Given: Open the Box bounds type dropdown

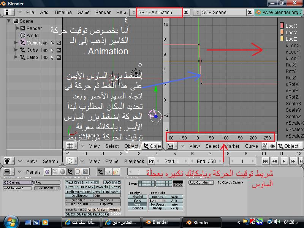Looking at the screenshot, I should tap(157, 201).
